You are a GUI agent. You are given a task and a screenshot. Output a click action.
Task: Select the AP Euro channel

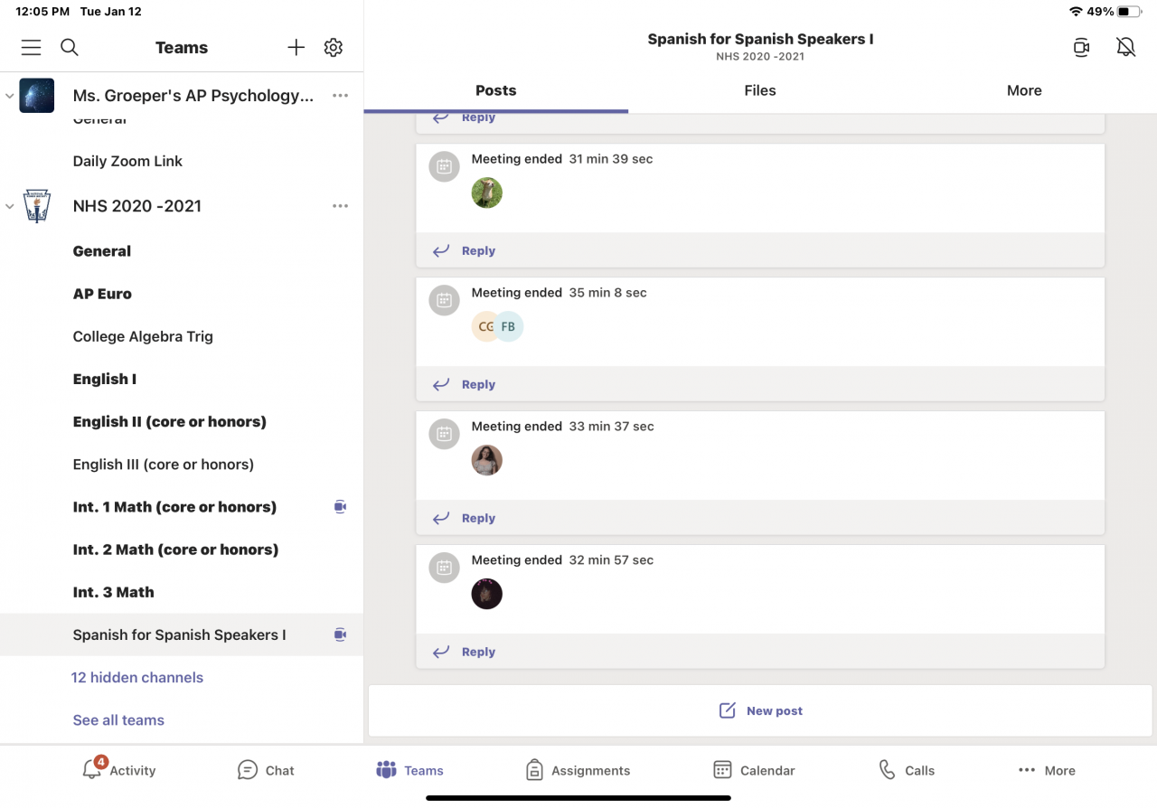pyautogui.click(x=102, y=294)
